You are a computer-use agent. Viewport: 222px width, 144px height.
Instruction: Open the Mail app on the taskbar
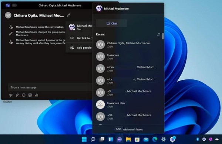click(x=146, y=140)
